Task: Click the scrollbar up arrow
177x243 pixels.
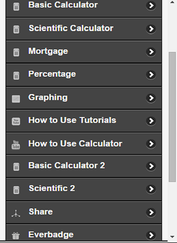Action: point(172,2)
